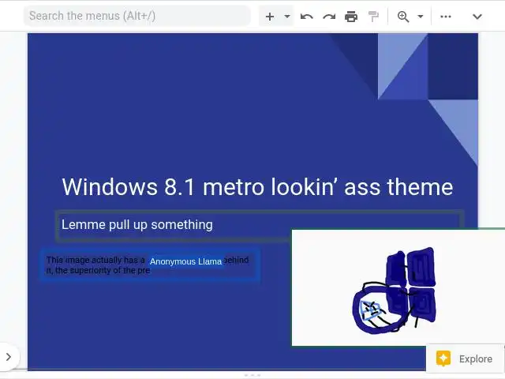The width and height of the screenshot is (505, 379).
Task: Click the Search the menus field
Action: pos(137,16)
